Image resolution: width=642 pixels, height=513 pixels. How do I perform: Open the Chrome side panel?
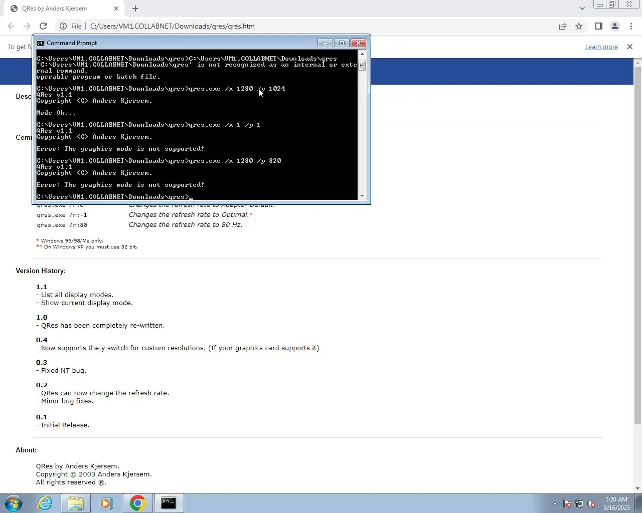598,26
